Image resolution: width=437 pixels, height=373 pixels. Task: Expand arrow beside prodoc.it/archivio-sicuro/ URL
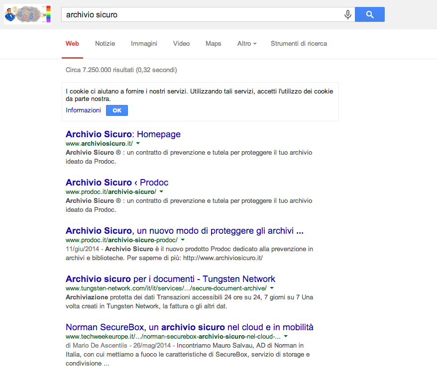(x=161, y=191)
